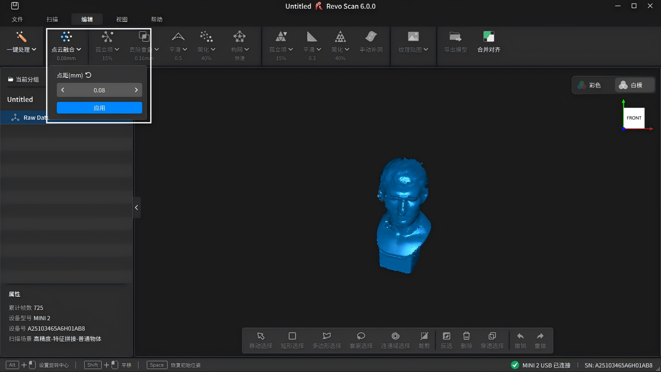
Task: Click the save icon in title bar
Action: pos(15,6)
